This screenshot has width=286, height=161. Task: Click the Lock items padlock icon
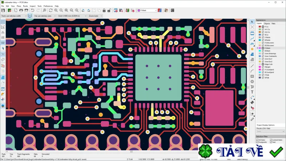[x=104, y=10]
